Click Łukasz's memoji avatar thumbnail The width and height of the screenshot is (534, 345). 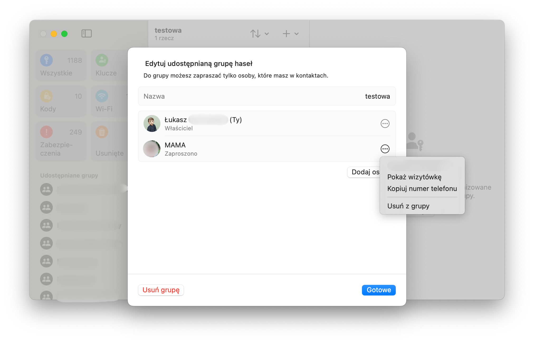[x=152, y=123]
